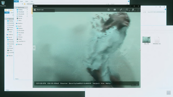This screenshot has width=173, height=97.
Task: Go up one level in DOCUMENTS window
Action: [x=22, y=4]
